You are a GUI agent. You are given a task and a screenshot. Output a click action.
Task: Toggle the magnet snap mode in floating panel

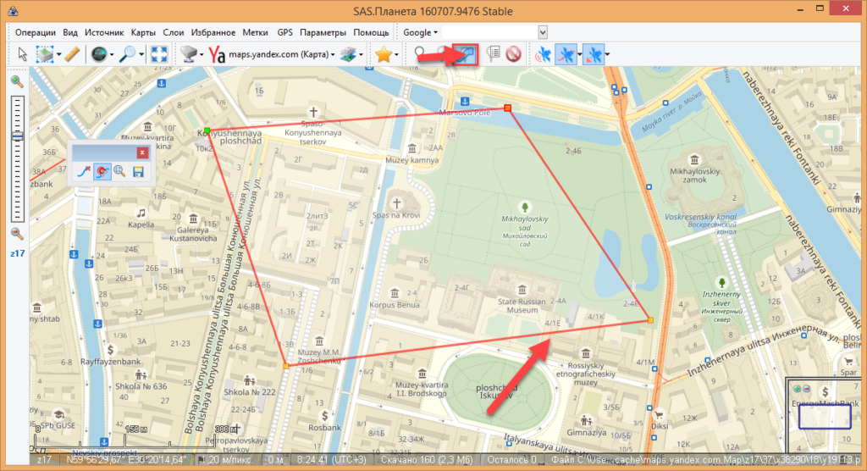pos(101,172)
